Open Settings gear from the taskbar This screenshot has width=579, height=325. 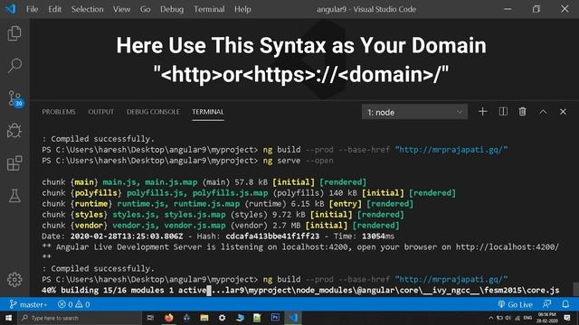click(222, 318)
